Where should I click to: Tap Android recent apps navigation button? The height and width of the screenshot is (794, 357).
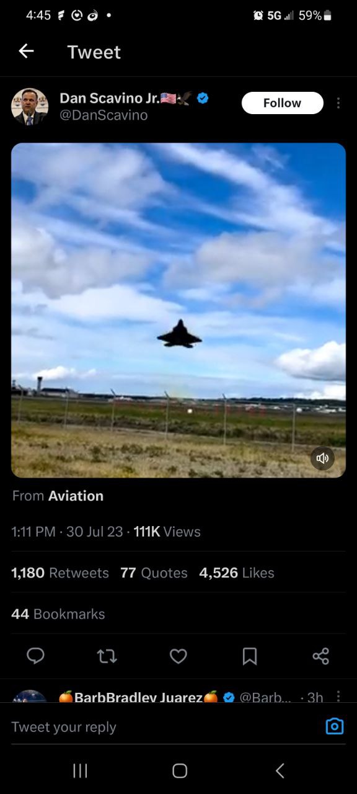pos(80,770)
